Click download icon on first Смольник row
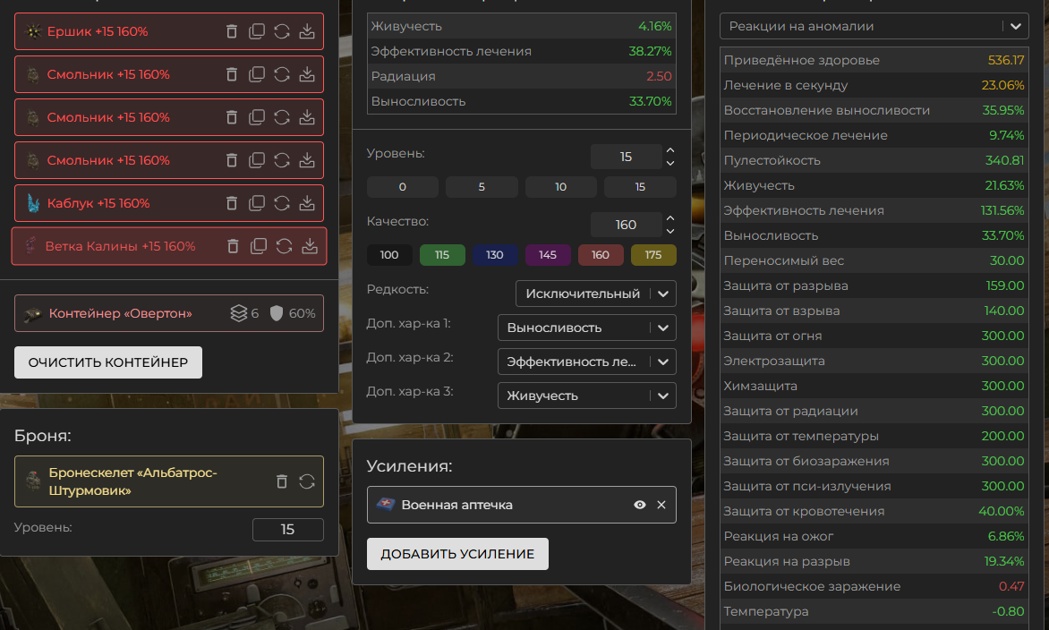Screen dimensions: 1049x630 (307, 74)
